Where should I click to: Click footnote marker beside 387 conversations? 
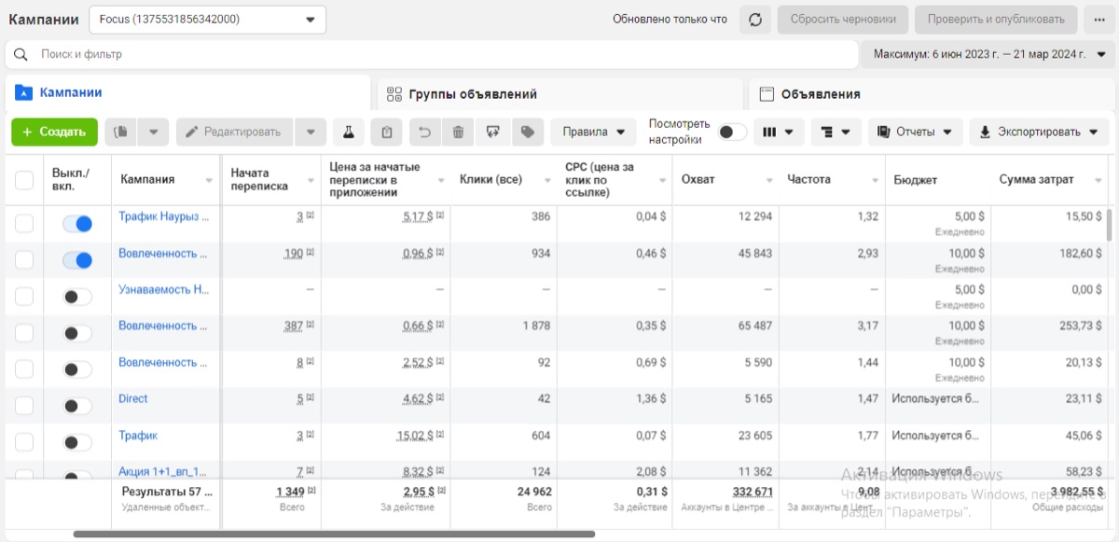coord(311,326)
